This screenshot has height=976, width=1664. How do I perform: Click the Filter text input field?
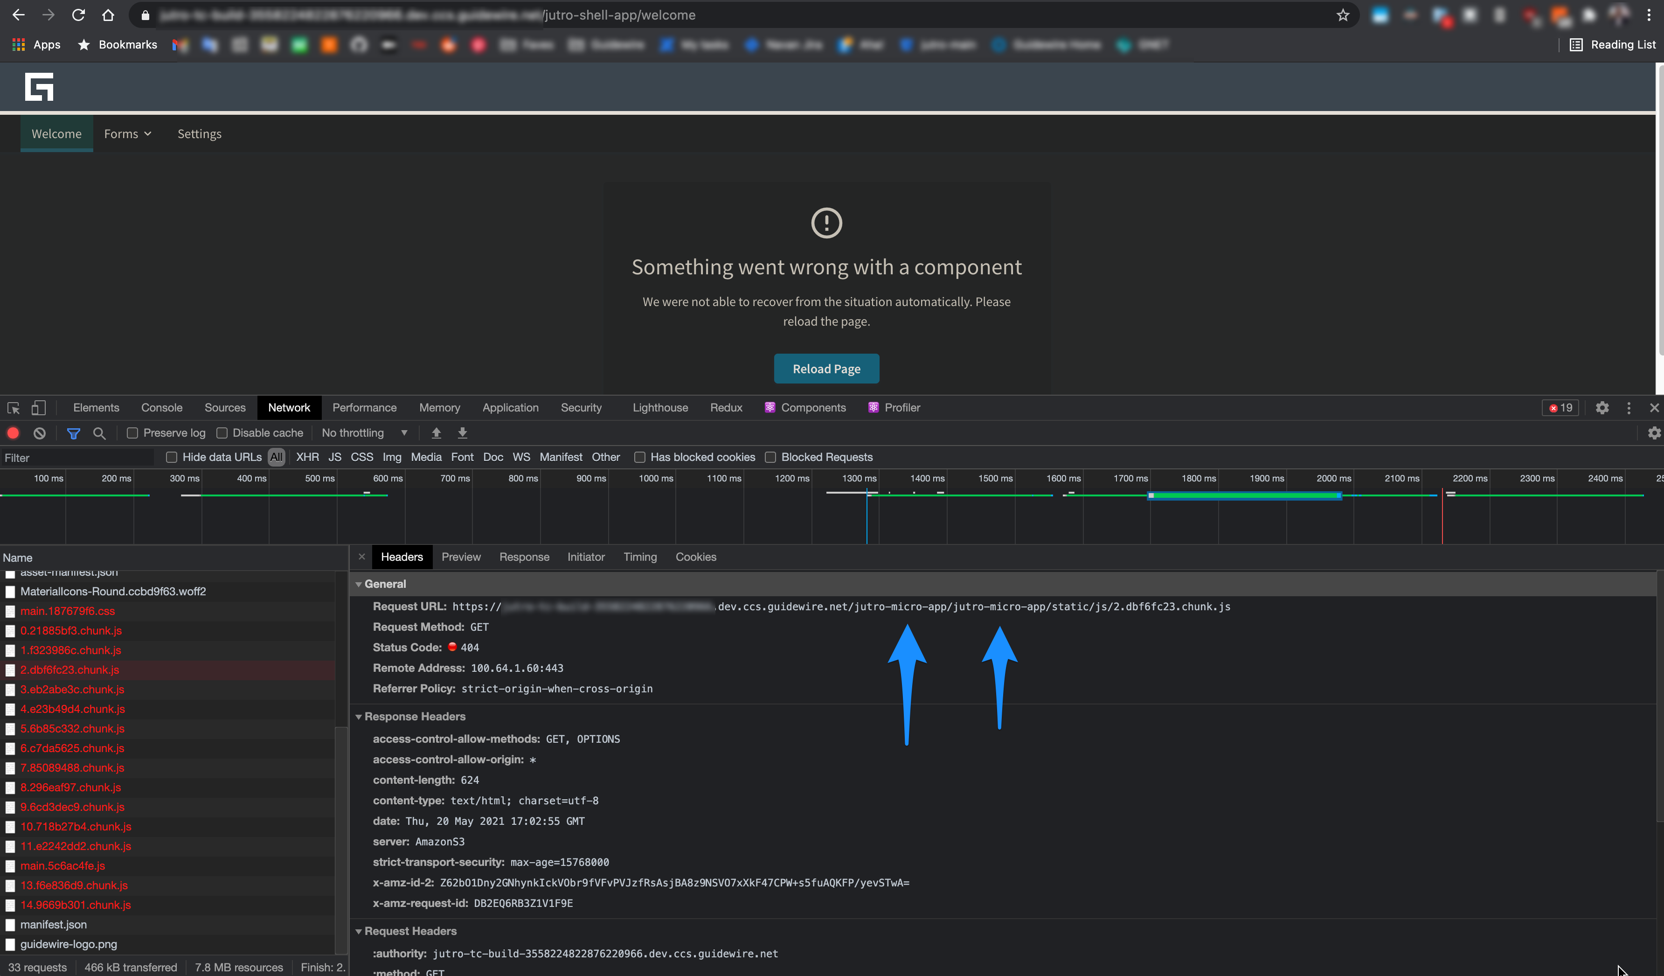tap(77, 458)
